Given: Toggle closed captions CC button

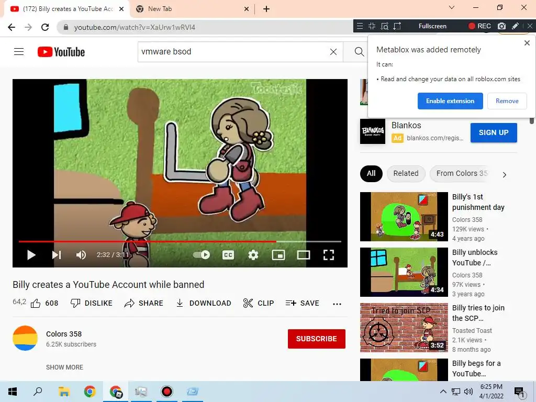Looking at the screenshot, I should (x=228, y=255).
